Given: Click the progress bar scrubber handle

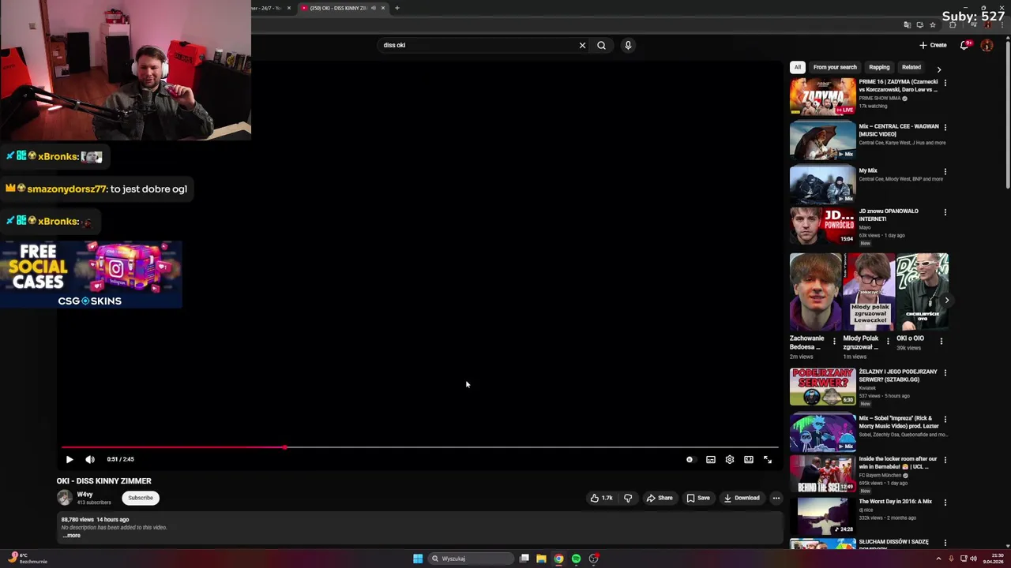Looking at the screenshot, I should point(284,447).
